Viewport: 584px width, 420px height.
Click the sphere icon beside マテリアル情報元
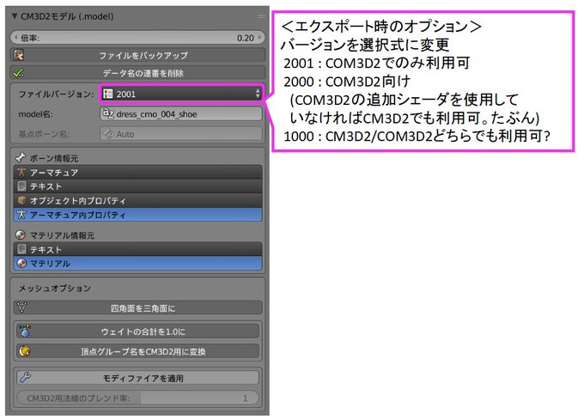[x=21, y=235]
